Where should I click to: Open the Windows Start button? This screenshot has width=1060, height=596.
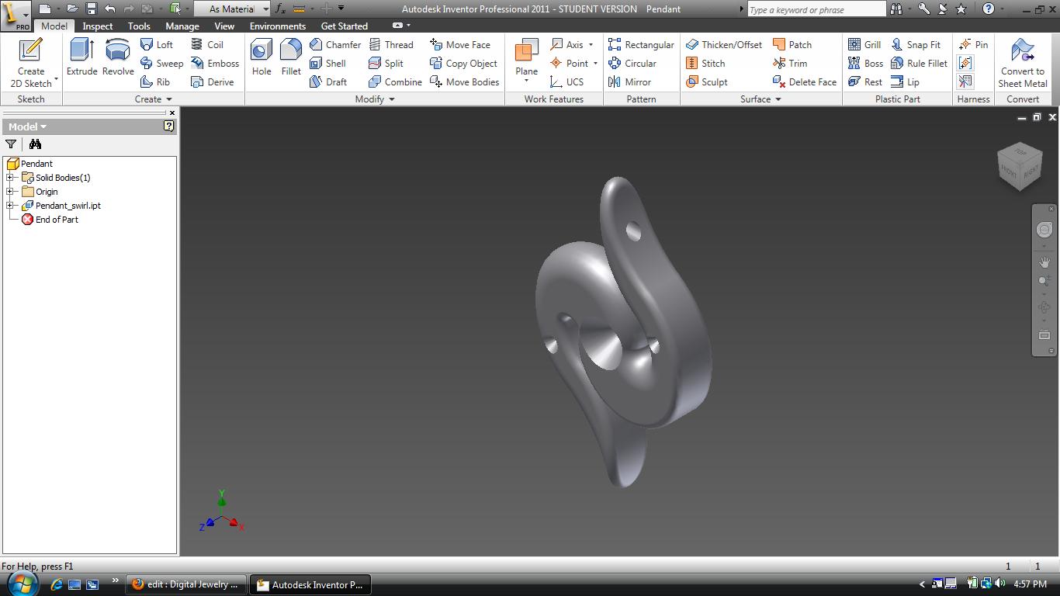(x=22, y=584)
